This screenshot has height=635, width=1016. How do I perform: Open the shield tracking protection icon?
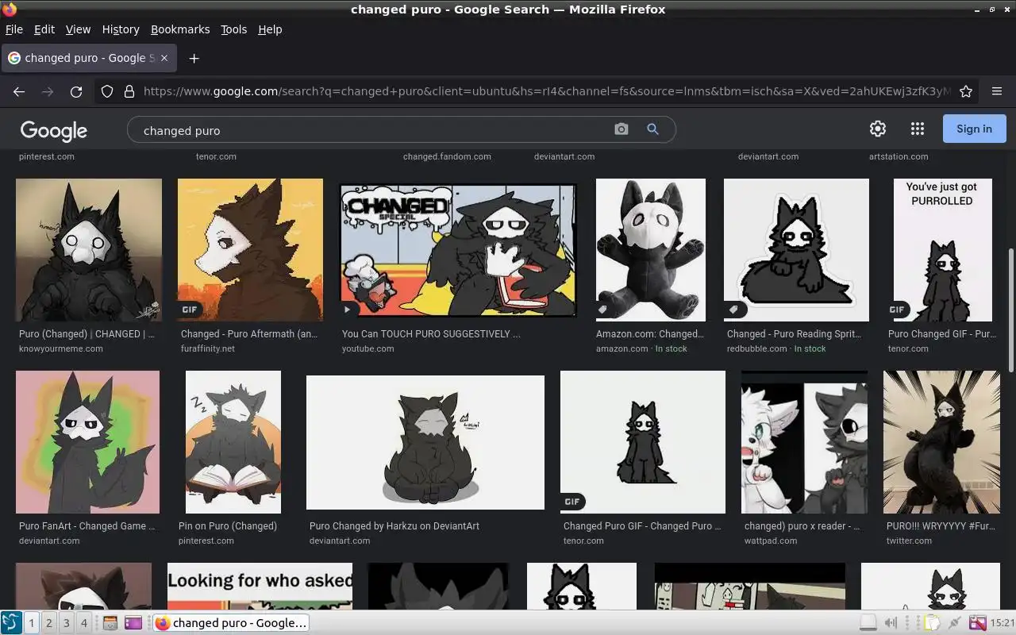point(107,91)
